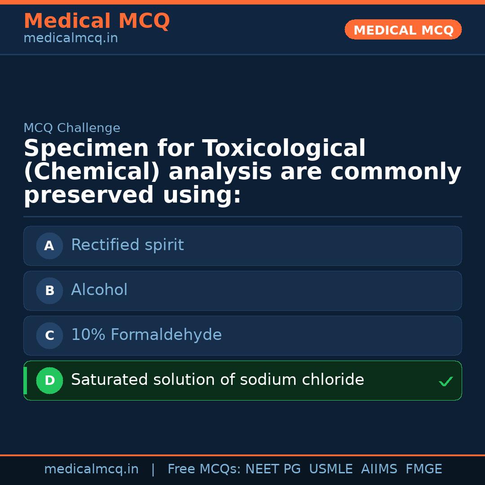Click the green bar left of option D
Viewport: 485px width, 485px height.
click(25, 380)
